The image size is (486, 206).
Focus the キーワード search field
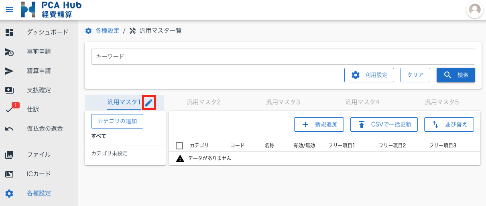tap(283, 57)
